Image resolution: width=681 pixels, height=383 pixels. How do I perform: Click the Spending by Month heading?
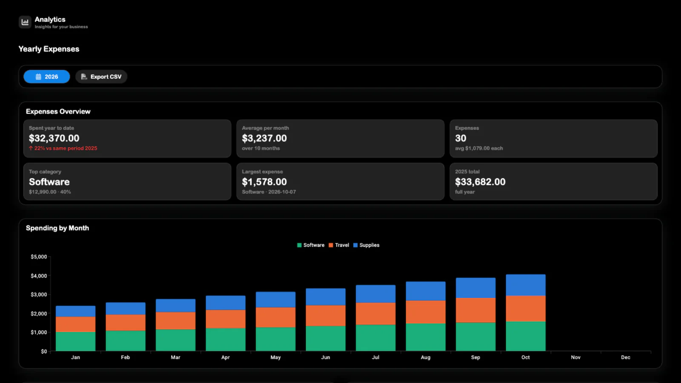tap(57, 228)
